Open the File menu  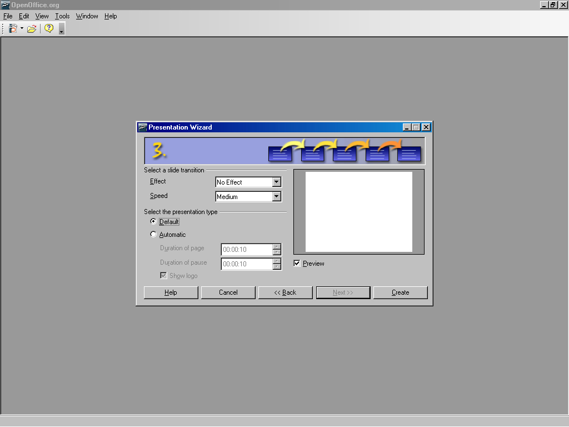pos(8,16)
